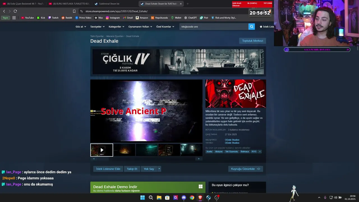Open the site settings icon beside the URL

coord(81,11)
